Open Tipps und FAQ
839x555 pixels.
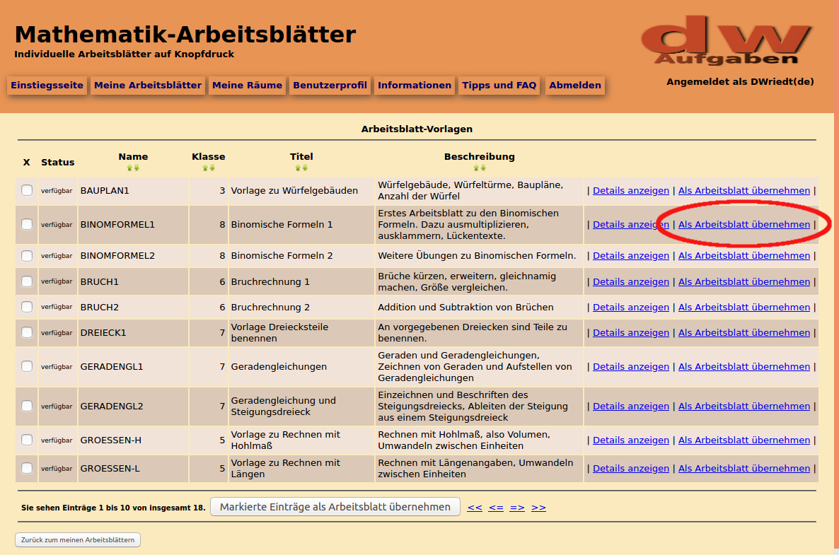(499, 85)
